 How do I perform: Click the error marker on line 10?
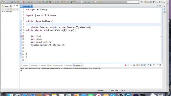pyautogui.click(x=21, y=36)
